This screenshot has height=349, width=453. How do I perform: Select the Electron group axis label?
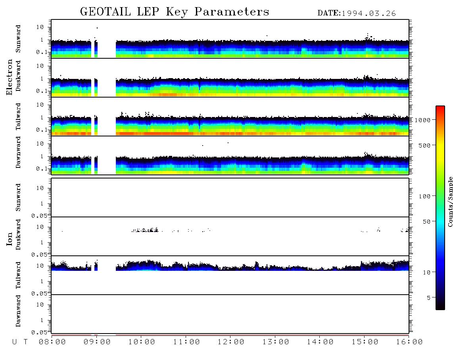pos(9,77)
